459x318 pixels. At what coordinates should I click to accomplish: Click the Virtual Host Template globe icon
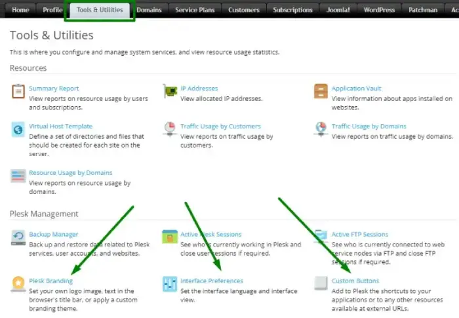[18, 129]
